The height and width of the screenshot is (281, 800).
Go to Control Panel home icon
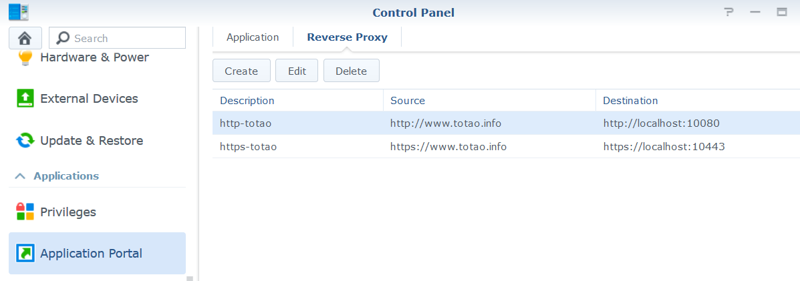[25, 38]
